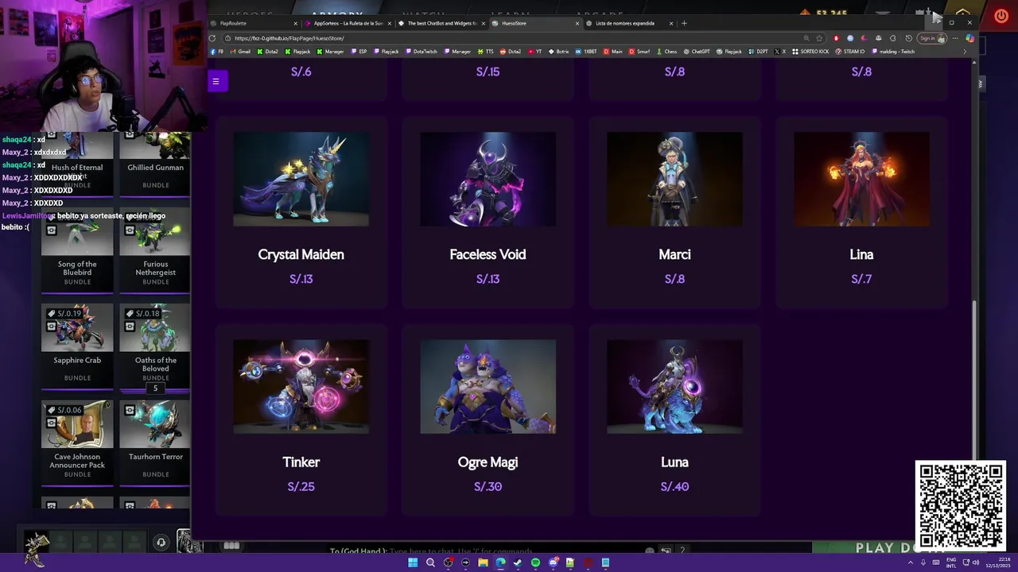The height and width of the screenshot is (572, 1018).
Task: Open the TTS bookmark
Action: pyautogui.click(x=485, y=52)
